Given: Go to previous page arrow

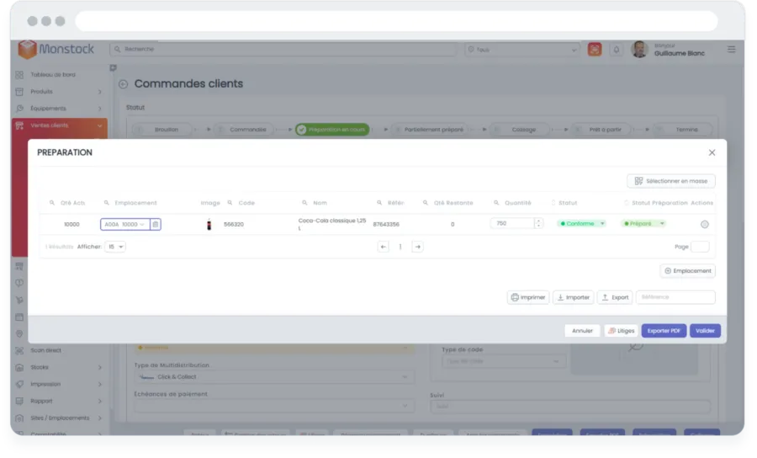Looking at the screenshot, I should [x=384, y=247].
